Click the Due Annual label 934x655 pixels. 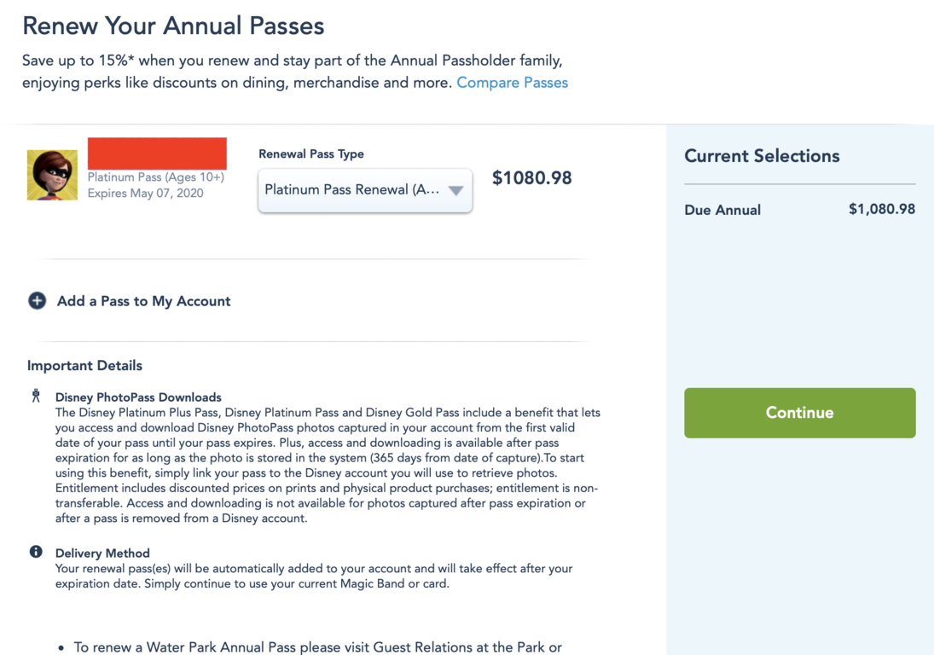point(722,210)
